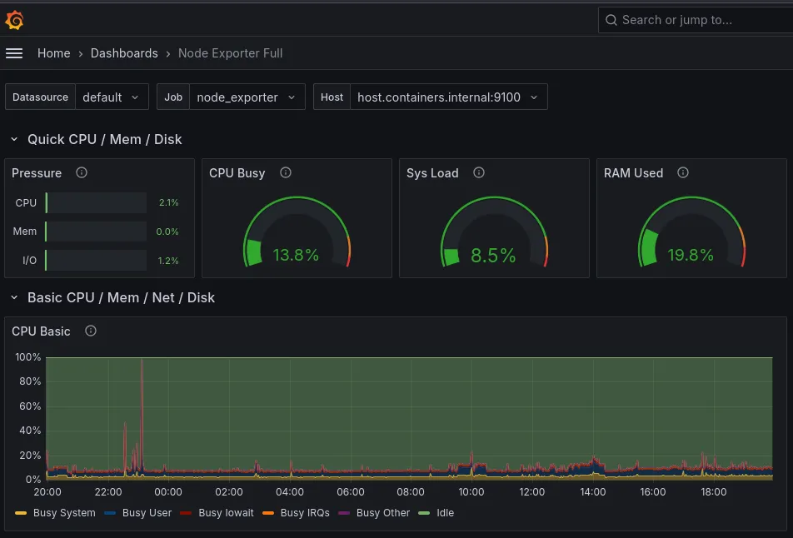Screen dimensions: 793x538
Task: Click the Sys Load info icon
Action: pyautogui.click(x=479, y=172)
